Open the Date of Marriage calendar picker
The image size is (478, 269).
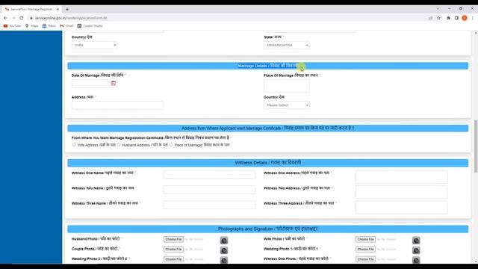(114, 83)
